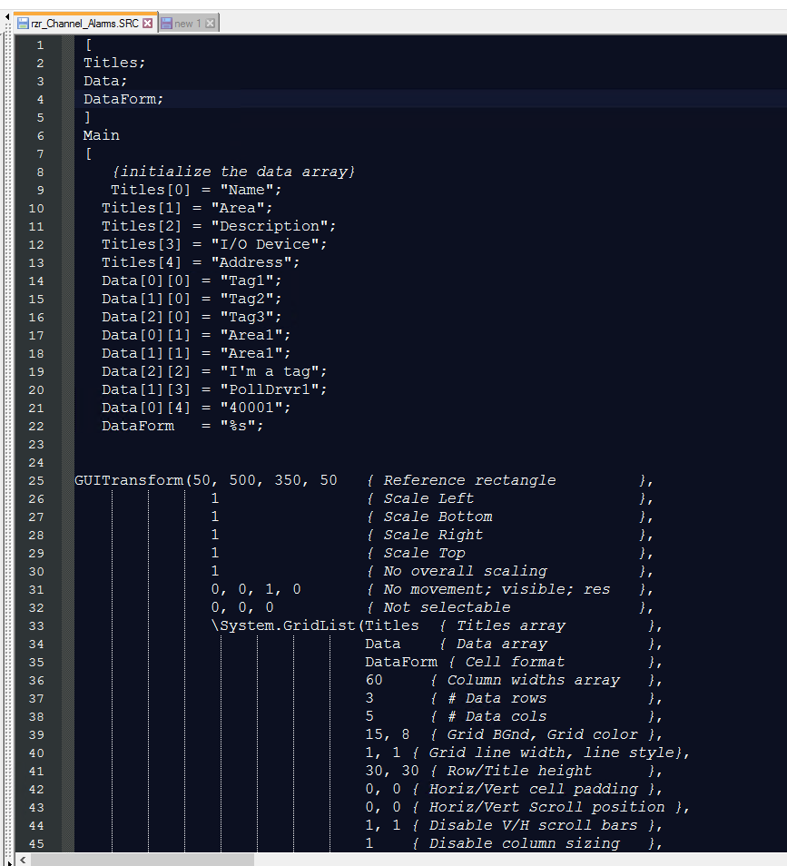The image size is (787, 866).
Task: Click the fold margin beside line 7
Action: [67, 153]
